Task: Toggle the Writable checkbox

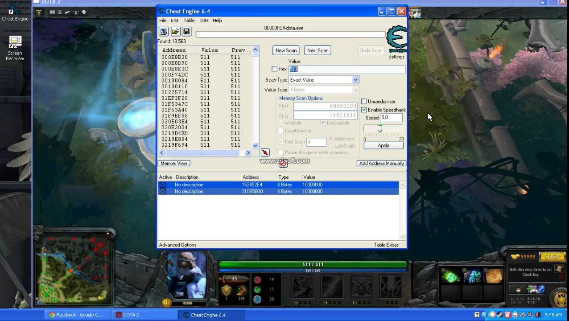Action: click(x=281, y=123)
